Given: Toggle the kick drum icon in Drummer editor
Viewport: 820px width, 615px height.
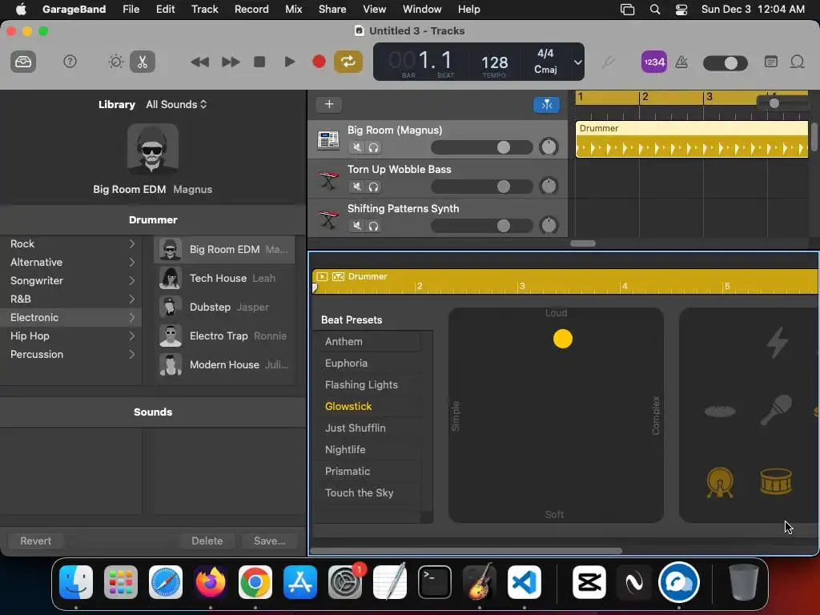Looking at the screenshot, I should [720, 482].
